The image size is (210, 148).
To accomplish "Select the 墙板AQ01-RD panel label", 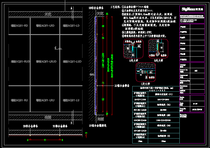I will 19,26.
